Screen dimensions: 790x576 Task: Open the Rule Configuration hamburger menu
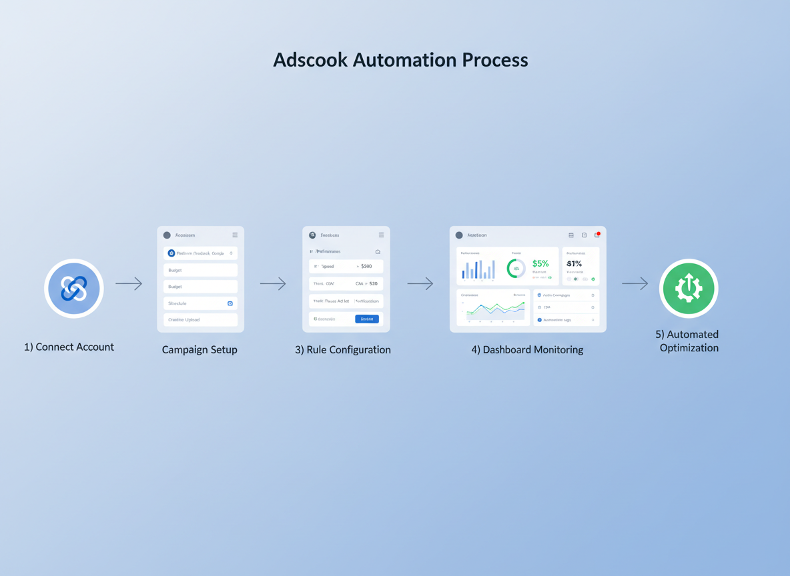(x=382, y=235)
